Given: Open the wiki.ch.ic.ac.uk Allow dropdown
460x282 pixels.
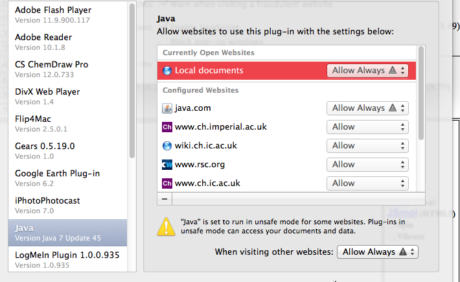Looking at the screenshot, I should (367, 146).
